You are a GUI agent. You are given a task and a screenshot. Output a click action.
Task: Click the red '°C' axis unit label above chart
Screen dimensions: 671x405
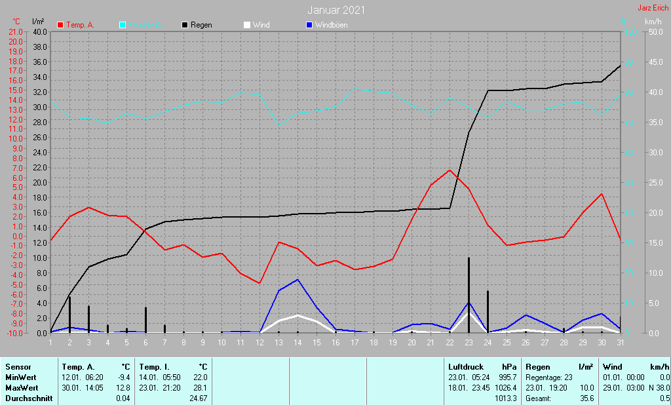coord(16,22)
